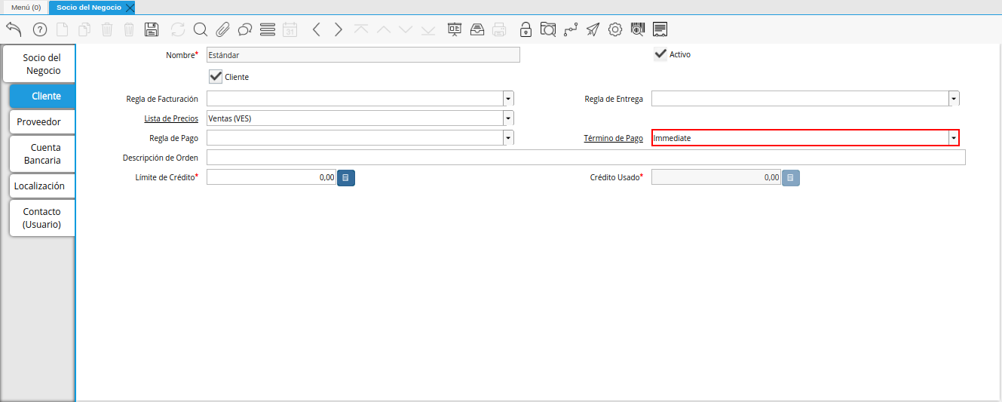Click the padlock private access icon
Viewport: 1002px width, 402px height.
[x=526, y=29]
